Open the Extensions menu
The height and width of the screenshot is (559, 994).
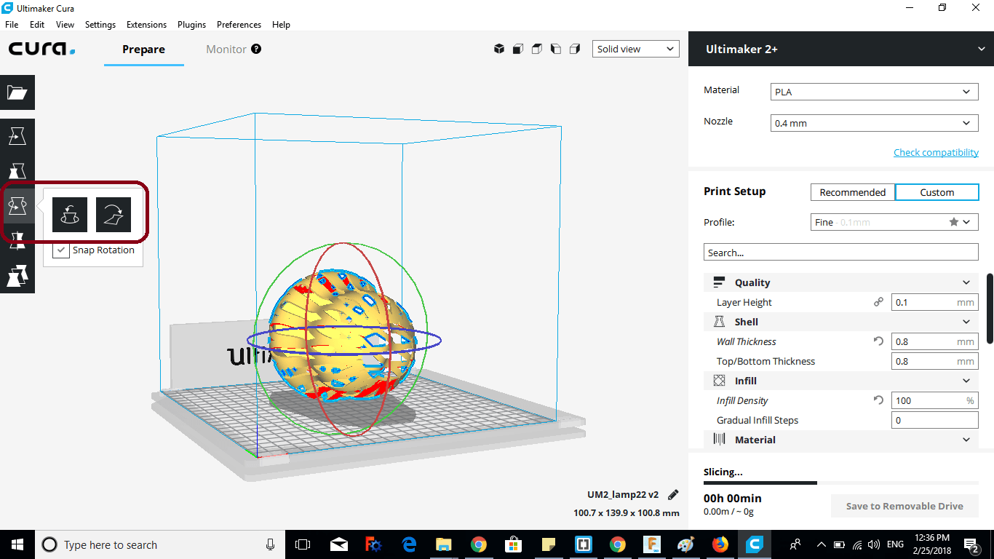146,24
